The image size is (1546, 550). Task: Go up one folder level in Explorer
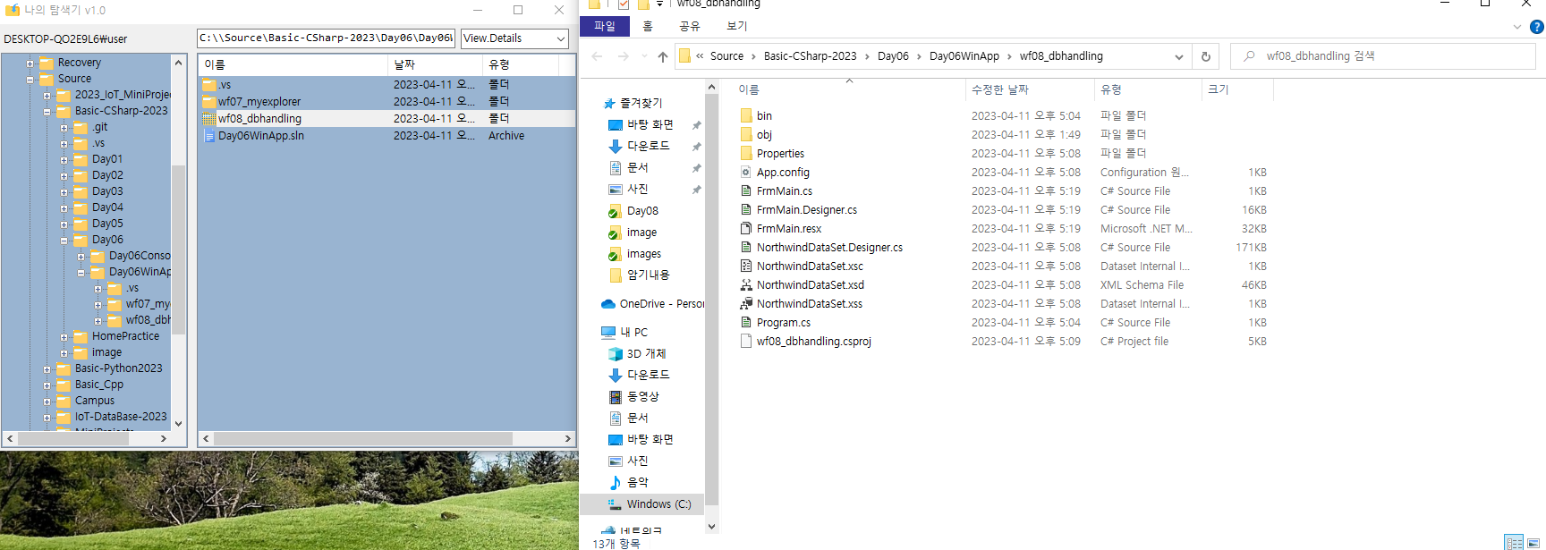point(662,56)
